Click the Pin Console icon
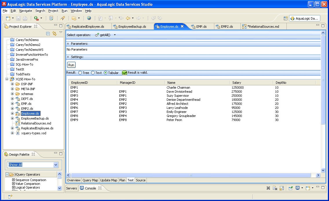The height and width of the screenshot is (201, 329). (290, 188)
